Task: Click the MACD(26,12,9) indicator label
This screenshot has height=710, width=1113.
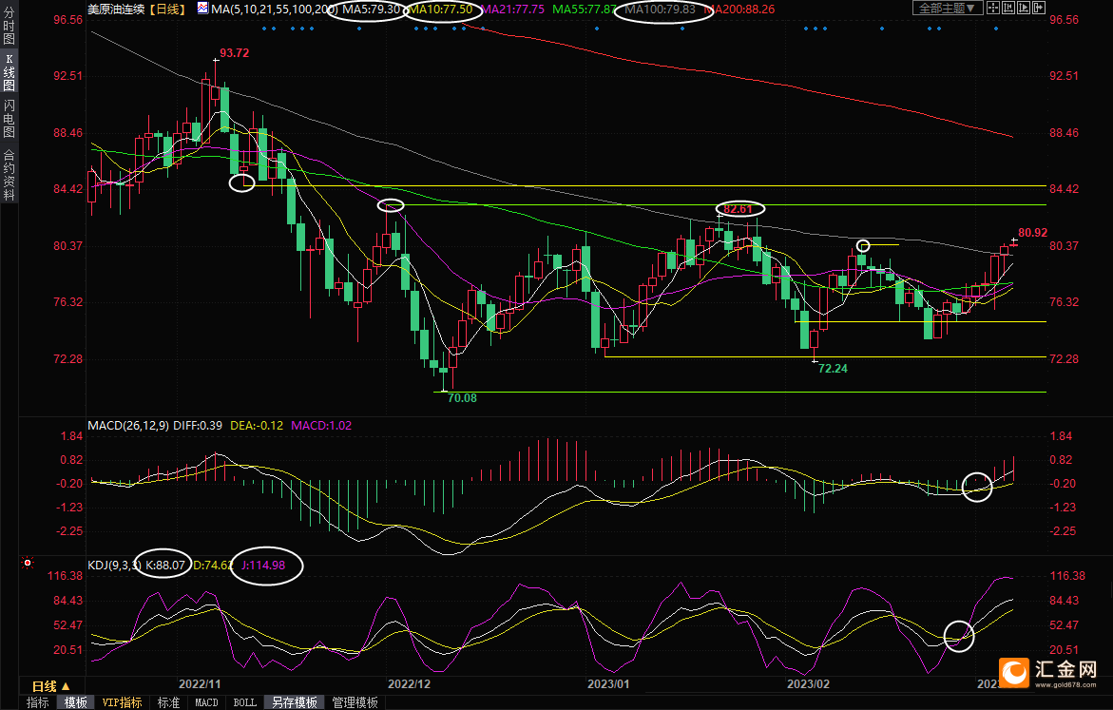Action: (x=127, y=425)
